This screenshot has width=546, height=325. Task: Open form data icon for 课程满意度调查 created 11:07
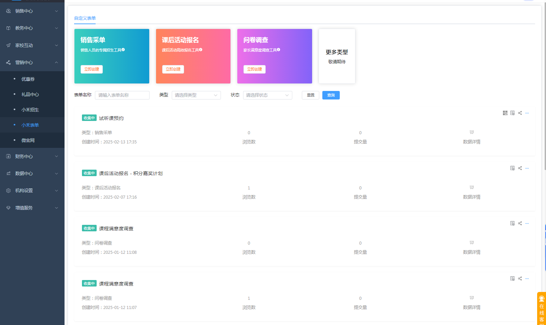click(513, 279)
